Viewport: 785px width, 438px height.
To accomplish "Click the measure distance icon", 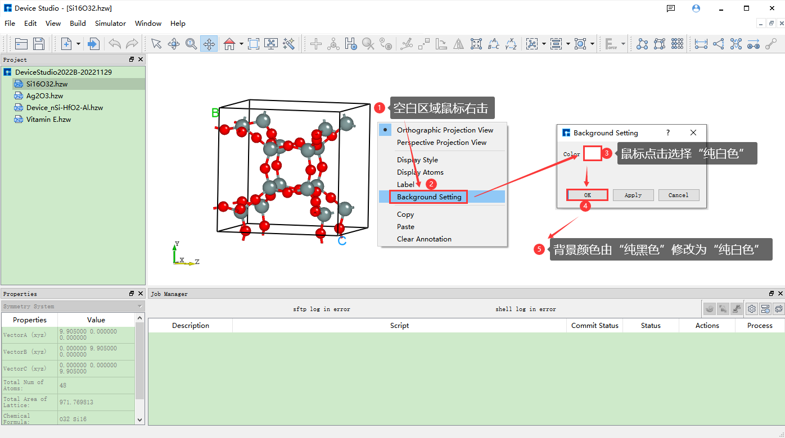I will coord(701,44).
